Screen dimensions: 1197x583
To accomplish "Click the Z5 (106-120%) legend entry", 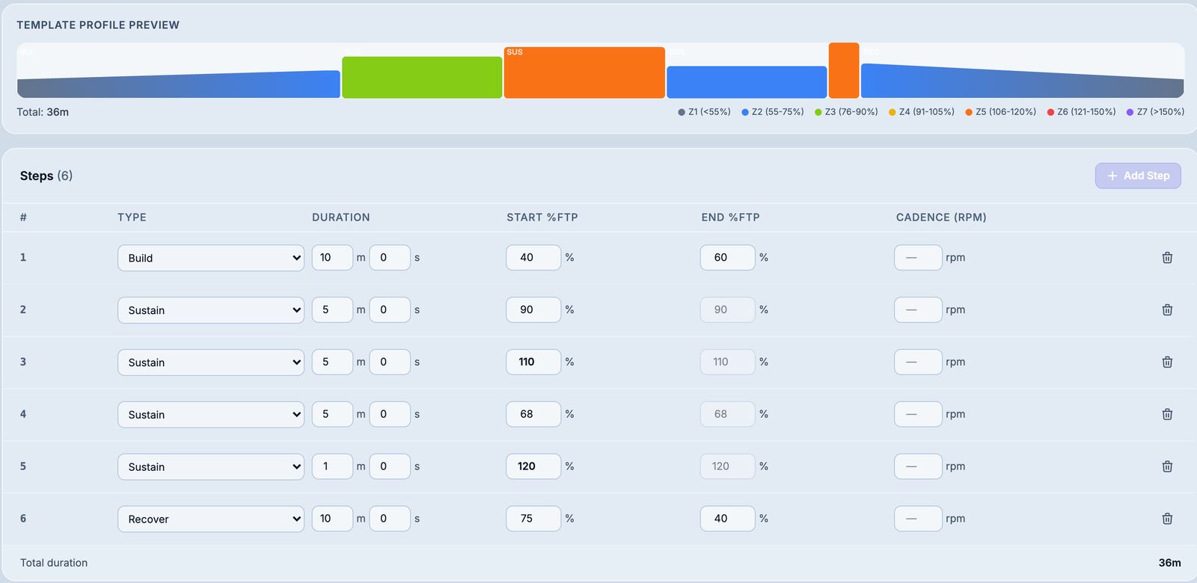I will 1000,112.
